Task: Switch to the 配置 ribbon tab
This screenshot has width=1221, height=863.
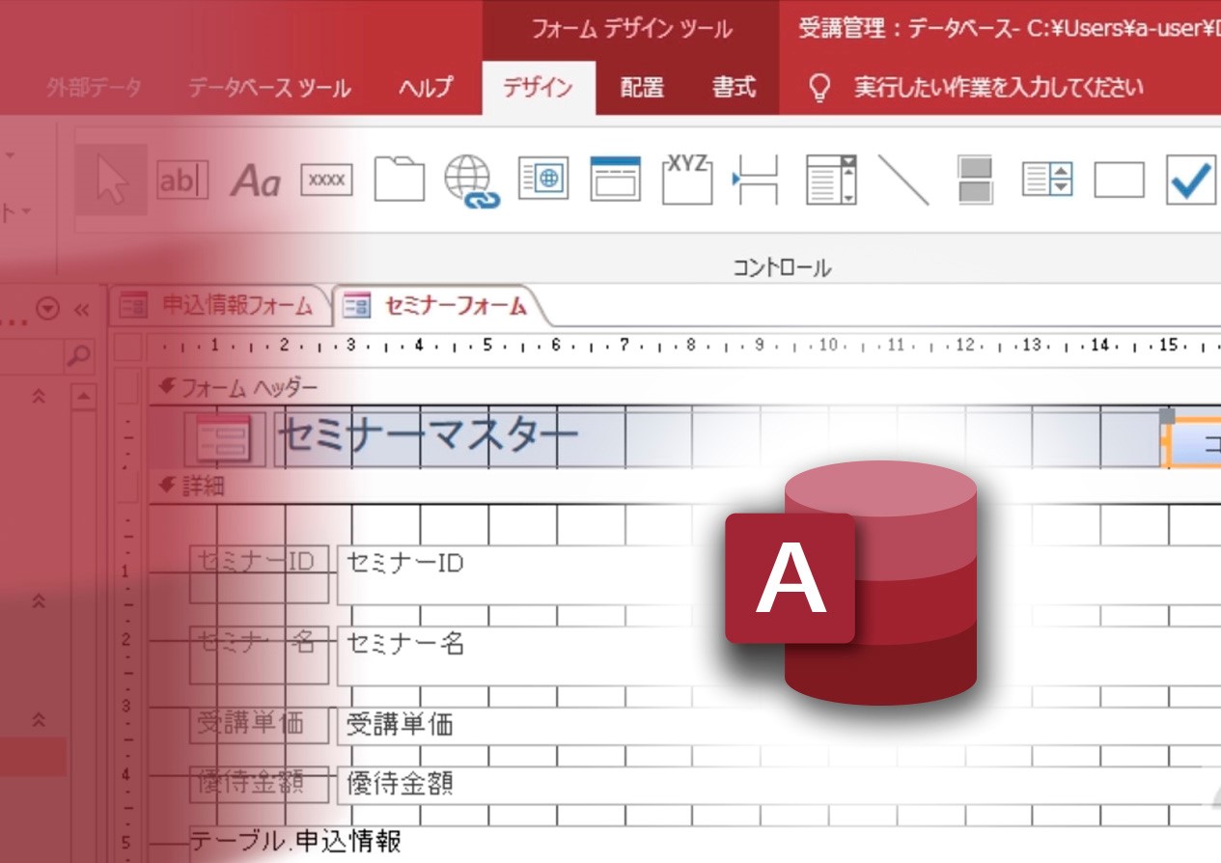Action: (x=642, y=88)
